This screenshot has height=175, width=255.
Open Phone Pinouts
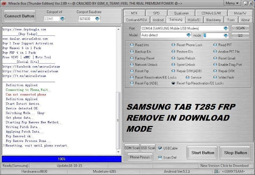coord(140,157)
